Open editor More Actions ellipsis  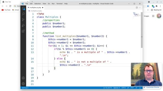(140, 8)
